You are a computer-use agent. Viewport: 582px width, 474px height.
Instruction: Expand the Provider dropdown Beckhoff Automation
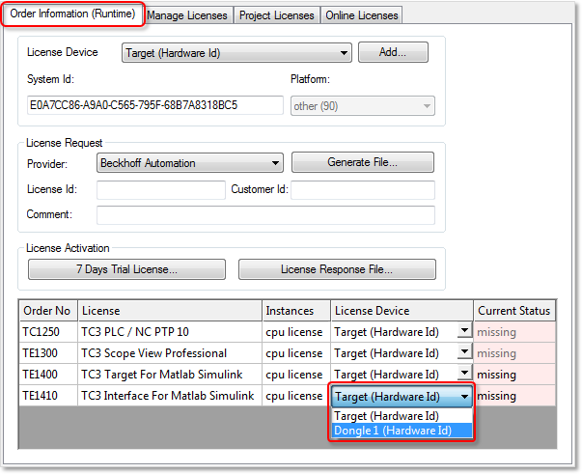click(x=190, y=163)
